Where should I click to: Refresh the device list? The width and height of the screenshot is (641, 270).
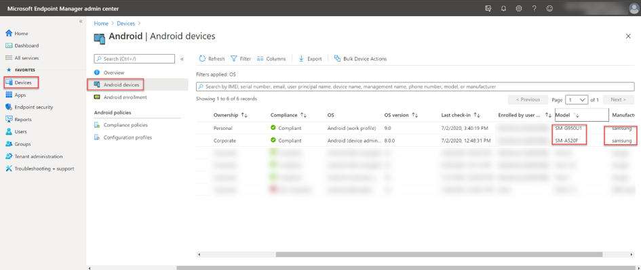212,59
